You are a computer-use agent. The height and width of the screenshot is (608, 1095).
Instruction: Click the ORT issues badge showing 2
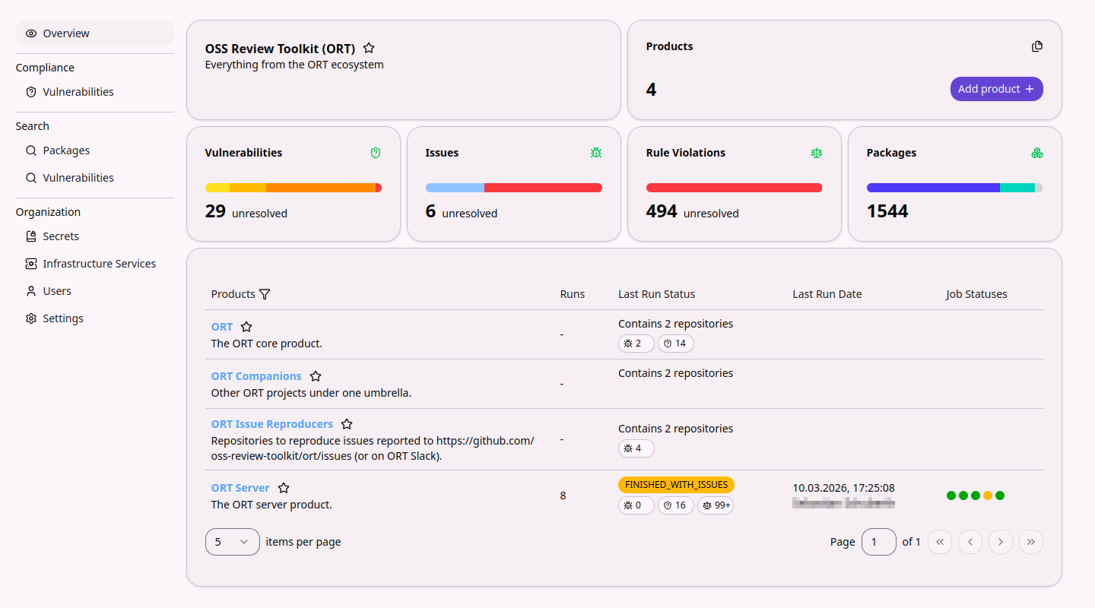coord(636,344)
